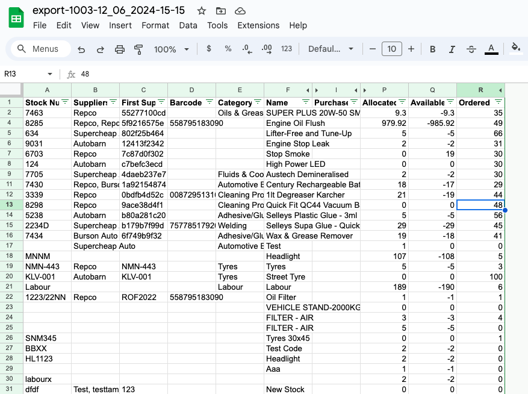The height and width of the screenshot is (394, 528).
Task: Expand hidden columns right of column I
Action: pos(356,90)
